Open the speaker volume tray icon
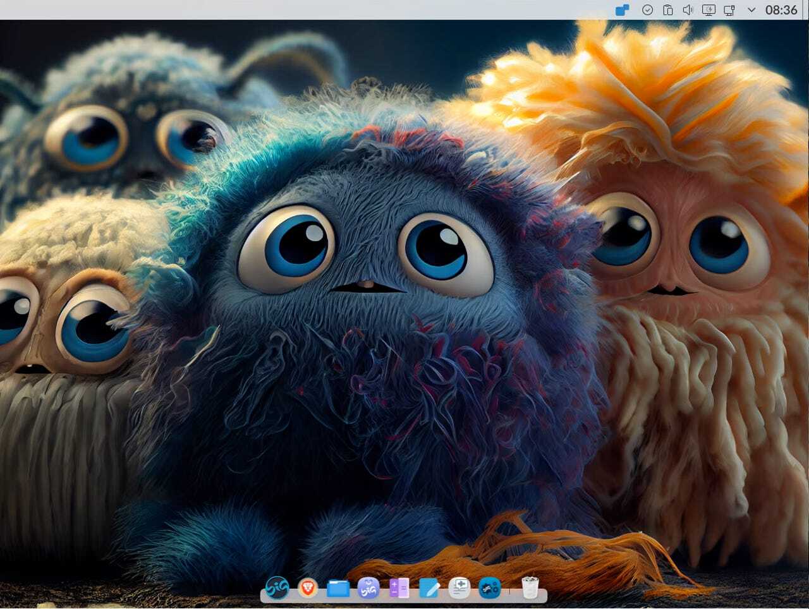Viewport: 809px width, 609px height. [x=688, y=10]
